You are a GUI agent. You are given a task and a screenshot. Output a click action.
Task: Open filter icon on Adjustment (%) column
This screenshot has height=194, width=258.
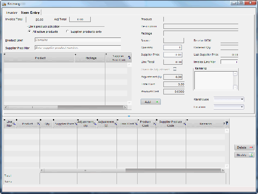coord(95,123)
